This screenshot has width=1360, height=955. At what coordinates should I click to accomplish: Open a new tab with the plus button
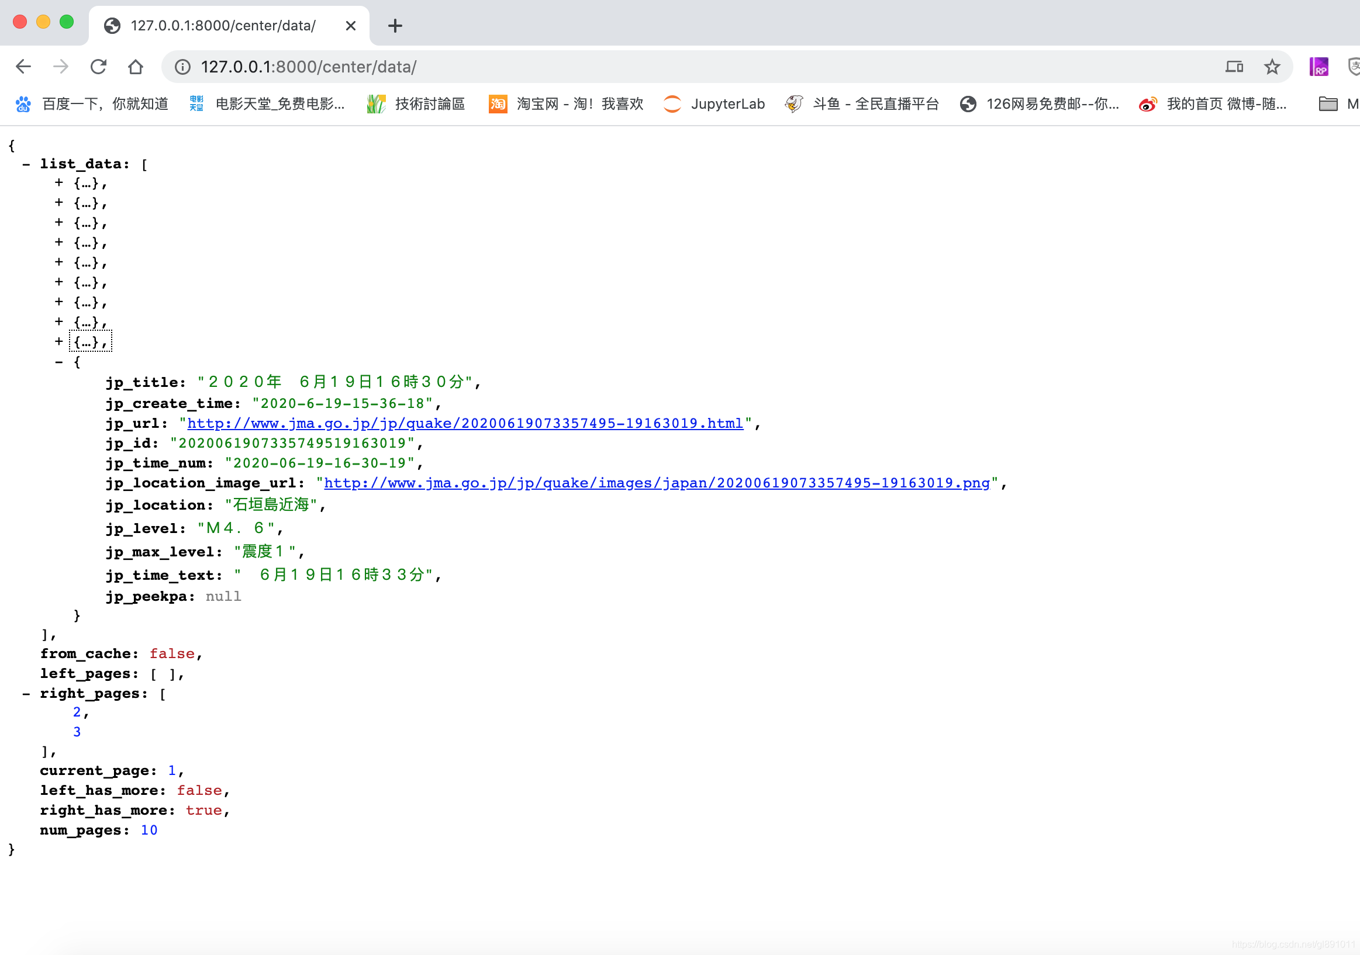(x=395, y=26)
